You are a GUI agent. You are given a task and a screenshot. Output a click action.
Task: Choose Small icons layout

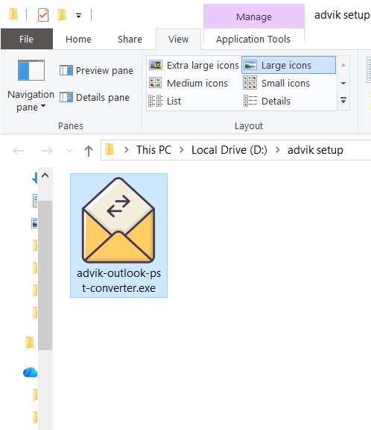[276, 83]
